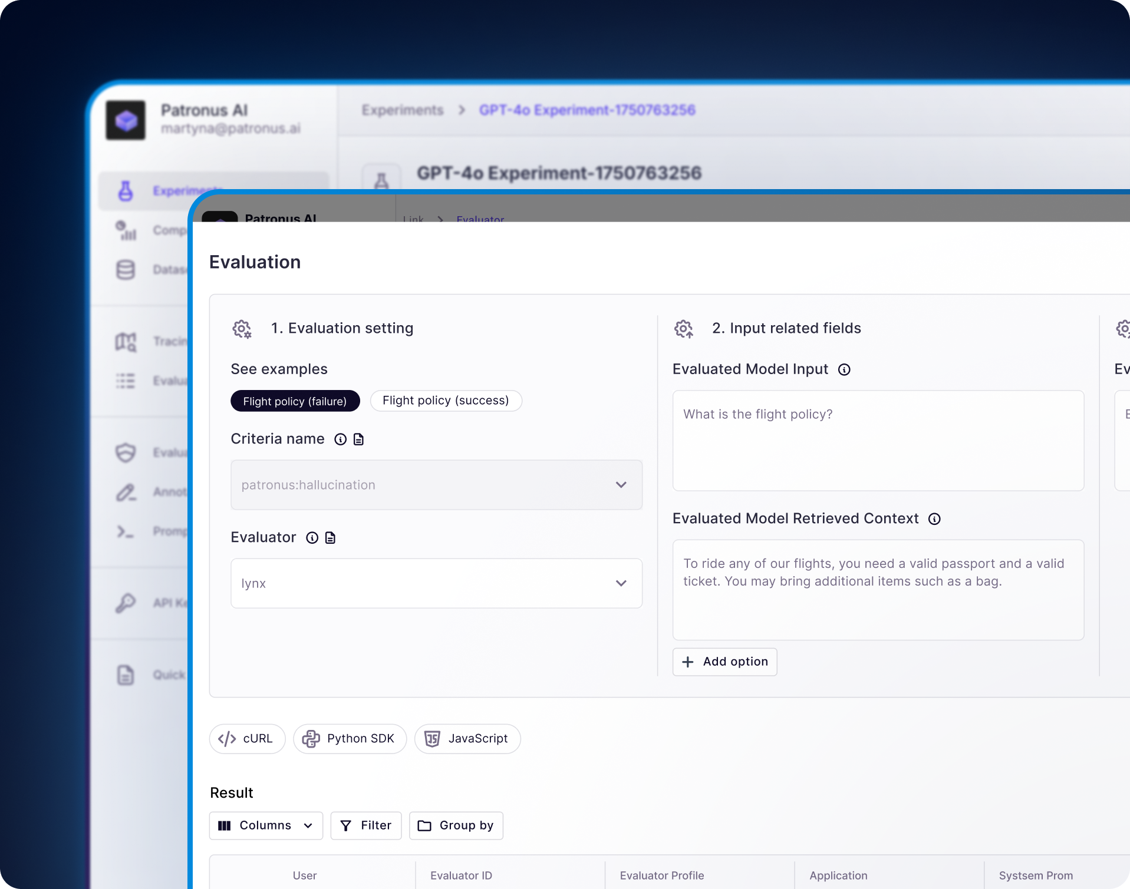Open the Evaluator lynx dropdown
Image resolution: width=1130 pixels, height=889 pixels.
pyautogui.click(x=436, y=583)
